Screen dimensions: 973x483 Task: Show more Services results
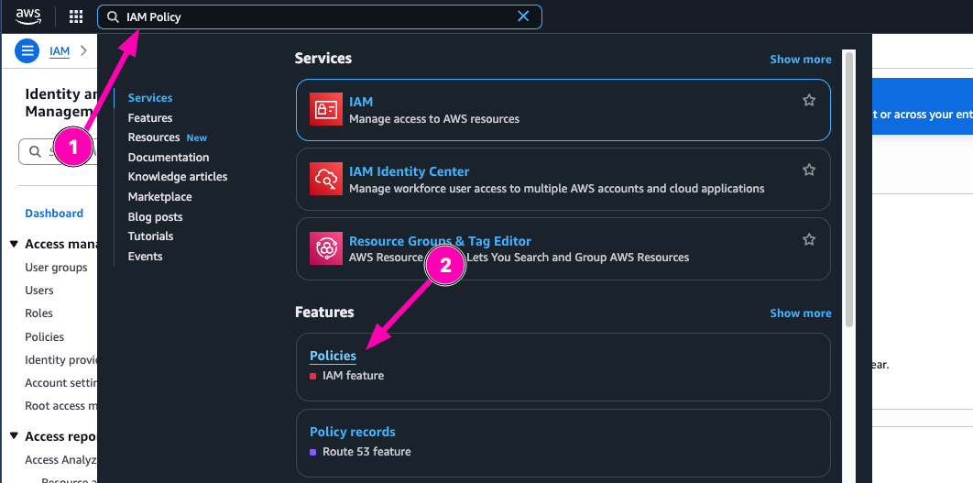pyautogui.click(x=800, y=60)
